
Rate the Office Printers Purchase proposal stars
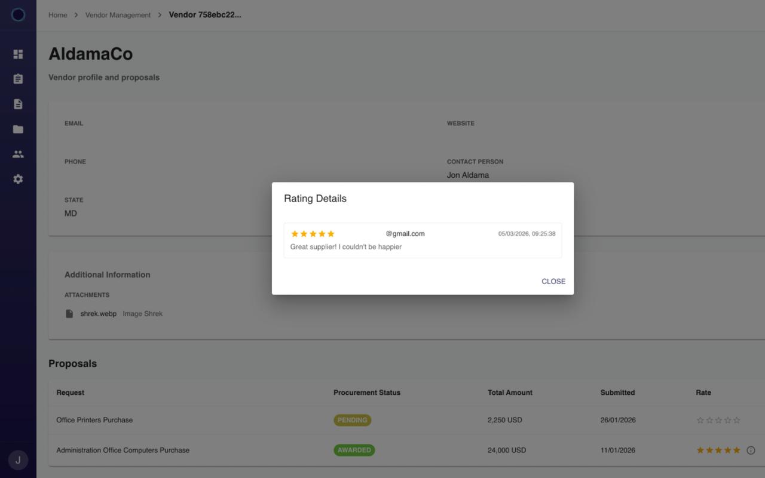coord(718,420)
